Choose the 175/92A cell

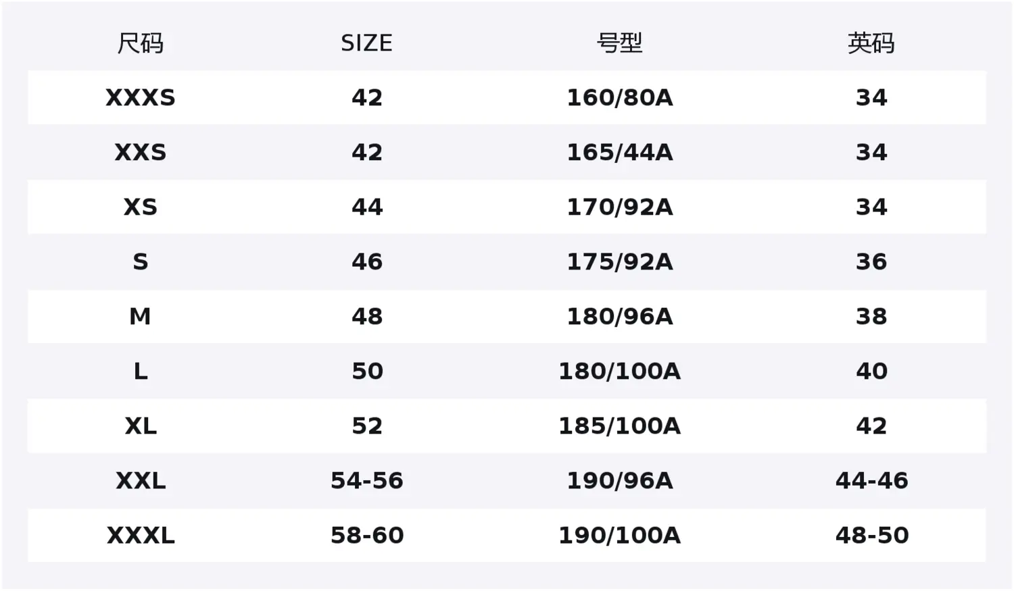click(x=619, y=262)
